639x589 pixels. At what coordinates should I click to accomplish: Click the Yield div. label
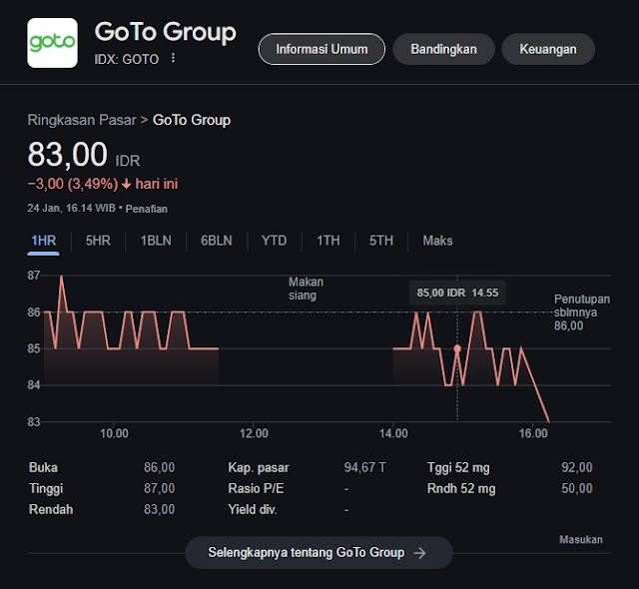(x=253, y=509)
